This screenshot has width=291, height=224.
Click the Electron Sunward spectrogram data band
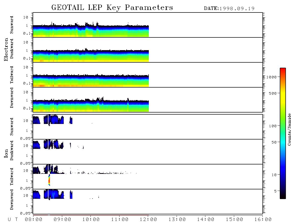[91, 30]
